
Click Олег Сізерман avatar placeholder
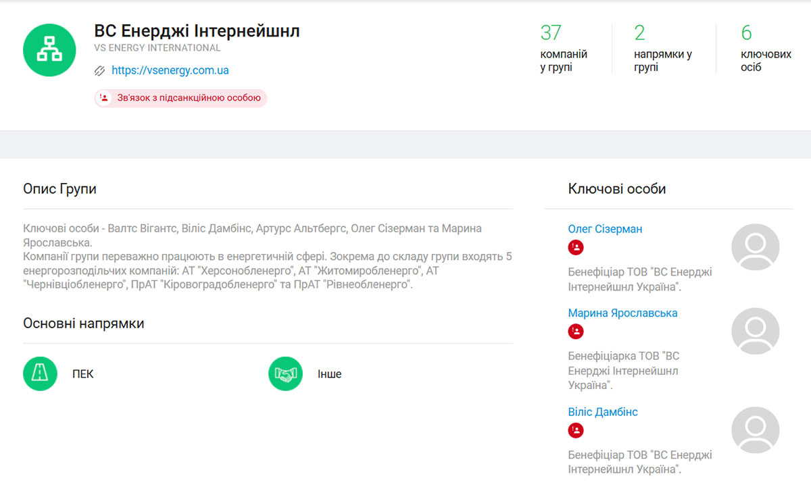point(755,247)
